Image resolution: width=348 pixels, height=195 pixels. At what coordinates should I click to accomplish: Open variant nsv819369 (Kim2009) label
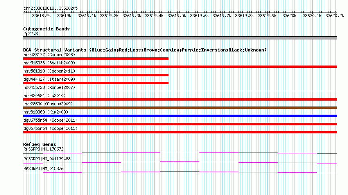click(46, 112)
